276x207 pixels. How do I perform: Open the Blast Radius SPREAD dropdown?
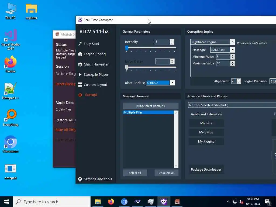click(x=172, y=83)
